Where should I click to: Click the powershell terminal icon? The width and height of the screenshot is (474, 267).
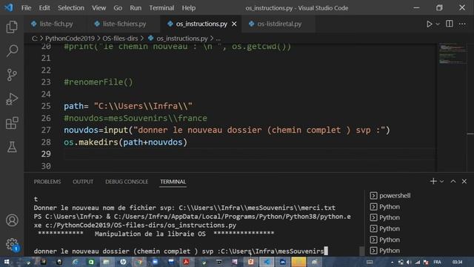[x=373, y=196]
